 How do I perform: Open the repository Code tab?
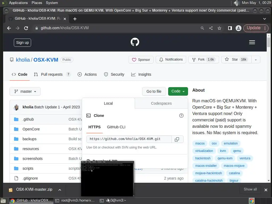pos(19,74)
